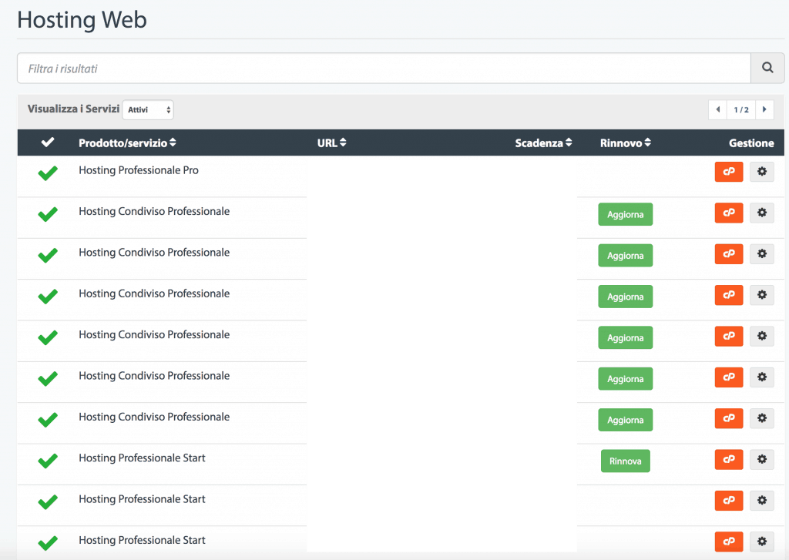Open gear settings on the Hosting Professionale Start row
The height and width of the screenshot is (560, 789).
click(x=761, y=459)
